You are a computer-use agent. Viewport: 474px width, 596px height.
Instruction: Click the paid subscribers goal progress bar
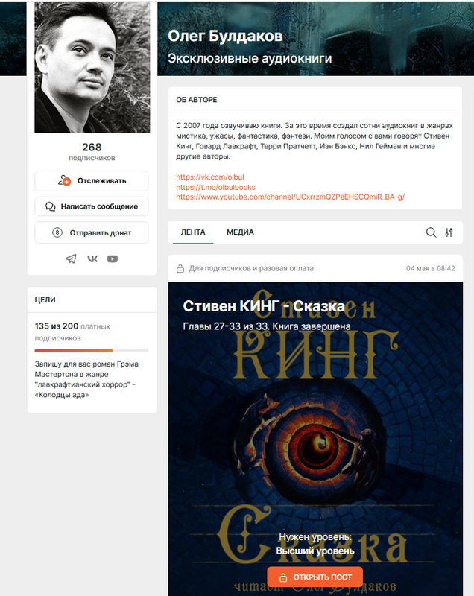coord(92,350)
